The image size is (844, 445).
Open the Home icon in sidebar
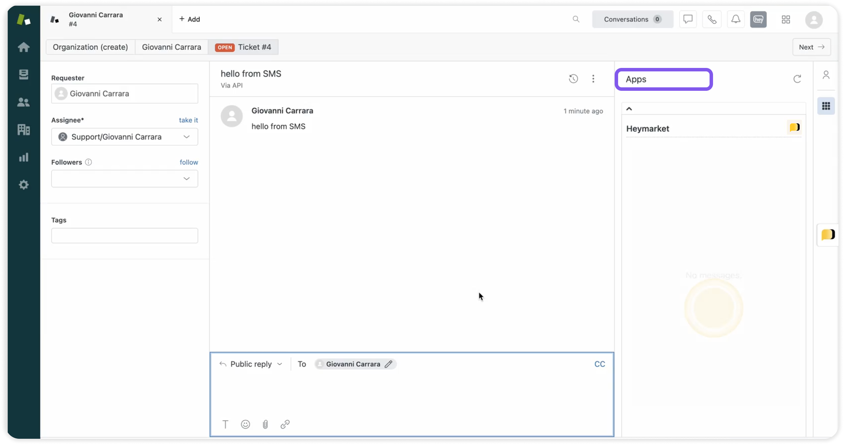24,47
